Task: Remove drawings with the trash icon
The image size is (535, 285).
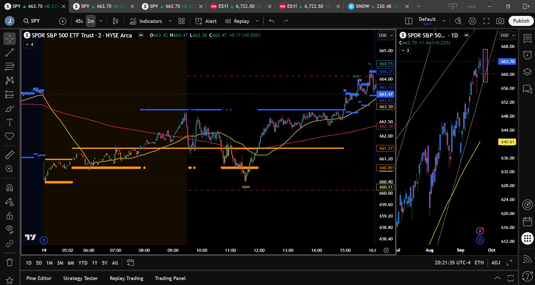Action: 9,262
